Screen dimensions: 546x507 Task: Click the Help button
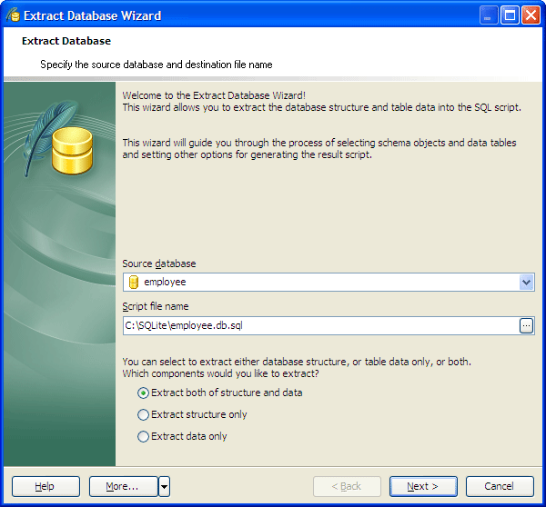coord(45,486)
